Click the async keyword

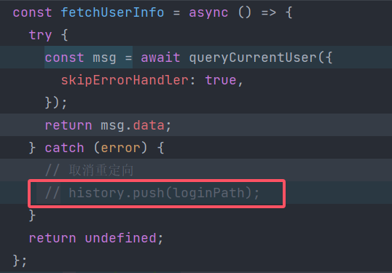point(208,12)
